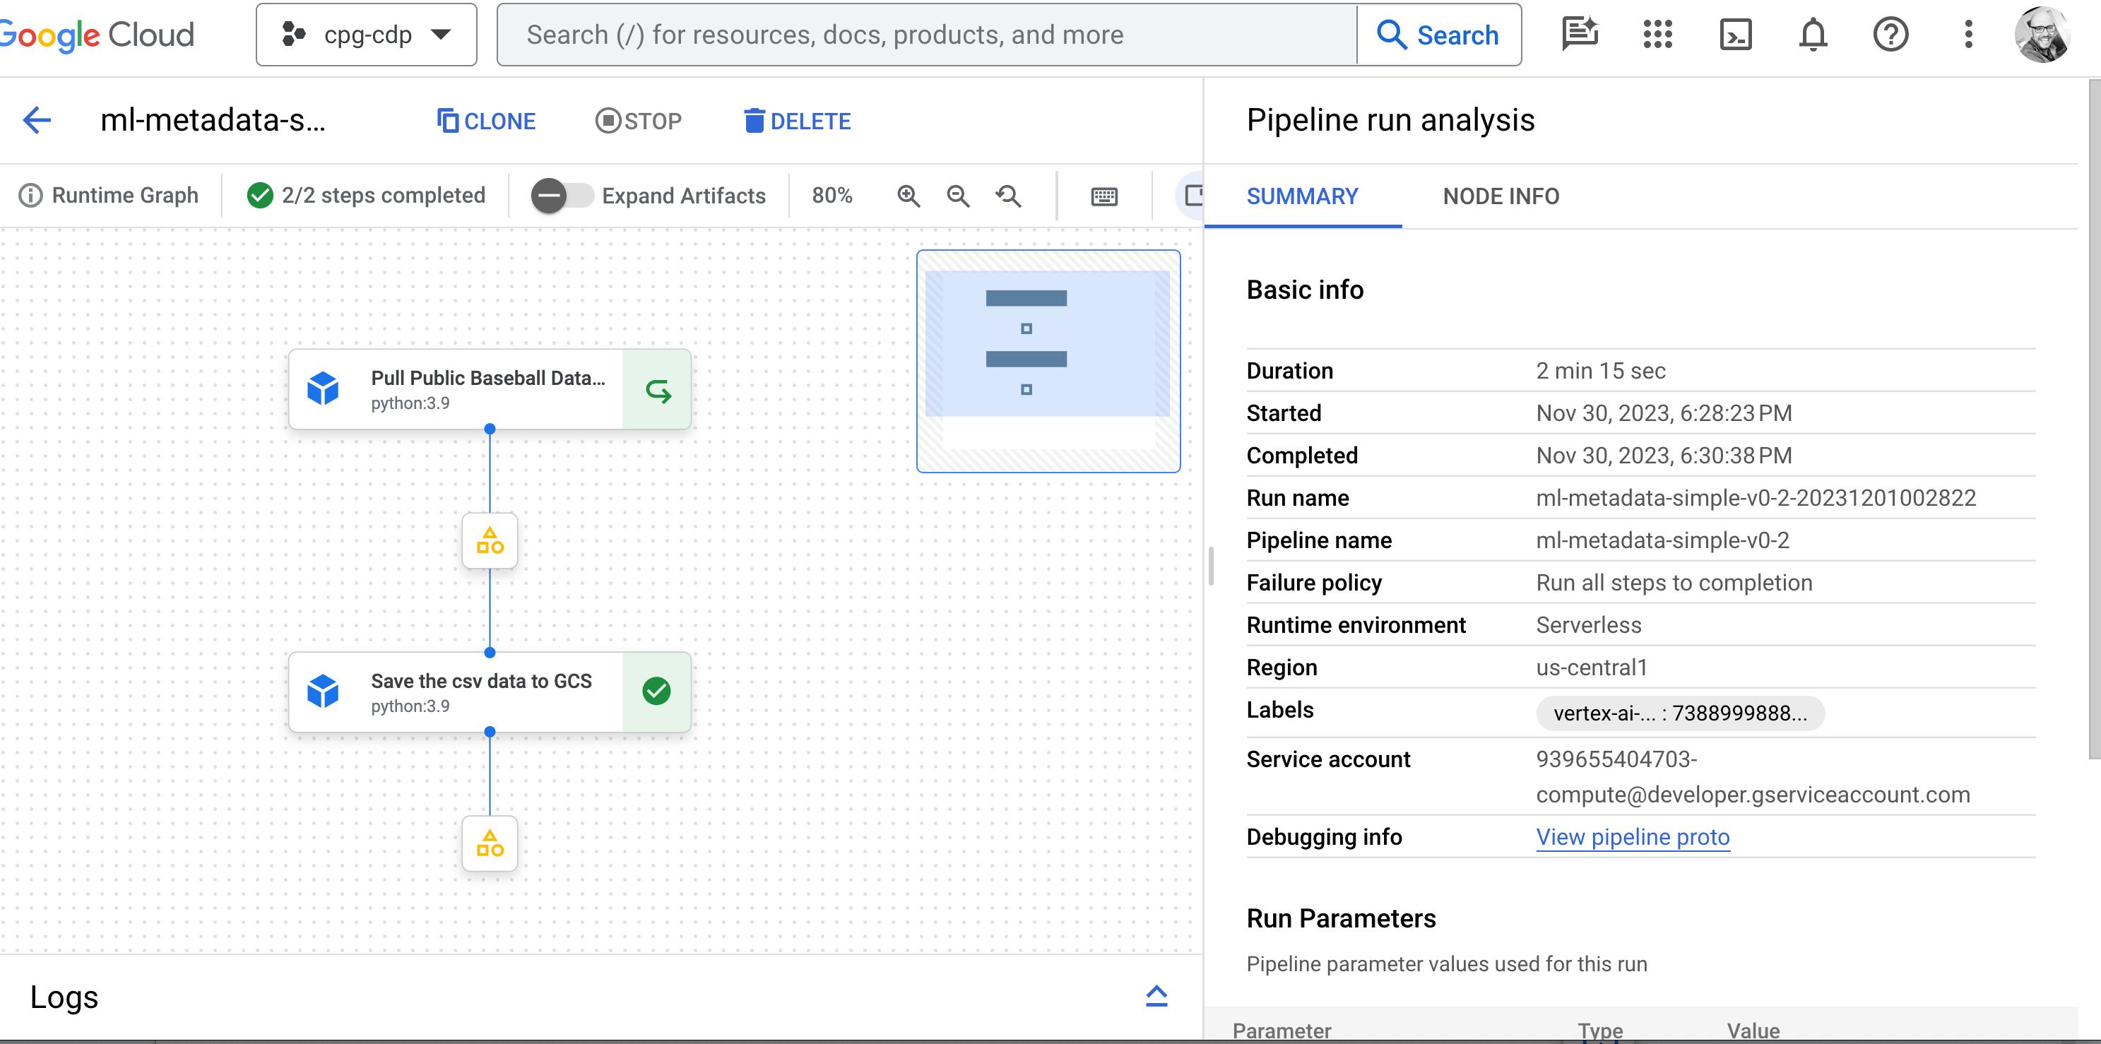Viewport: 2101px width, 1044px height.
Task: Open Cloud Shell terminal icon
Action: pyautogui.click(x=1735, y=35)
